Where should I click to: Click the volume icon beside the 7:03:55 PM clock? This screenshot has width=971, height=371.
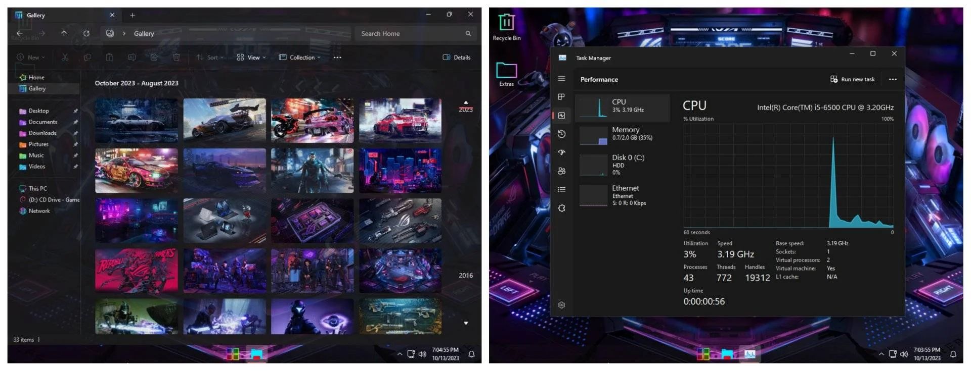click(x=904, y=354)
